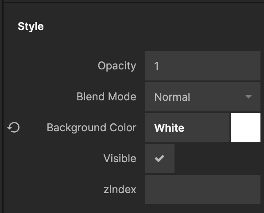
Task: Click the word Normal in Blend Mode
Action: 172,97
